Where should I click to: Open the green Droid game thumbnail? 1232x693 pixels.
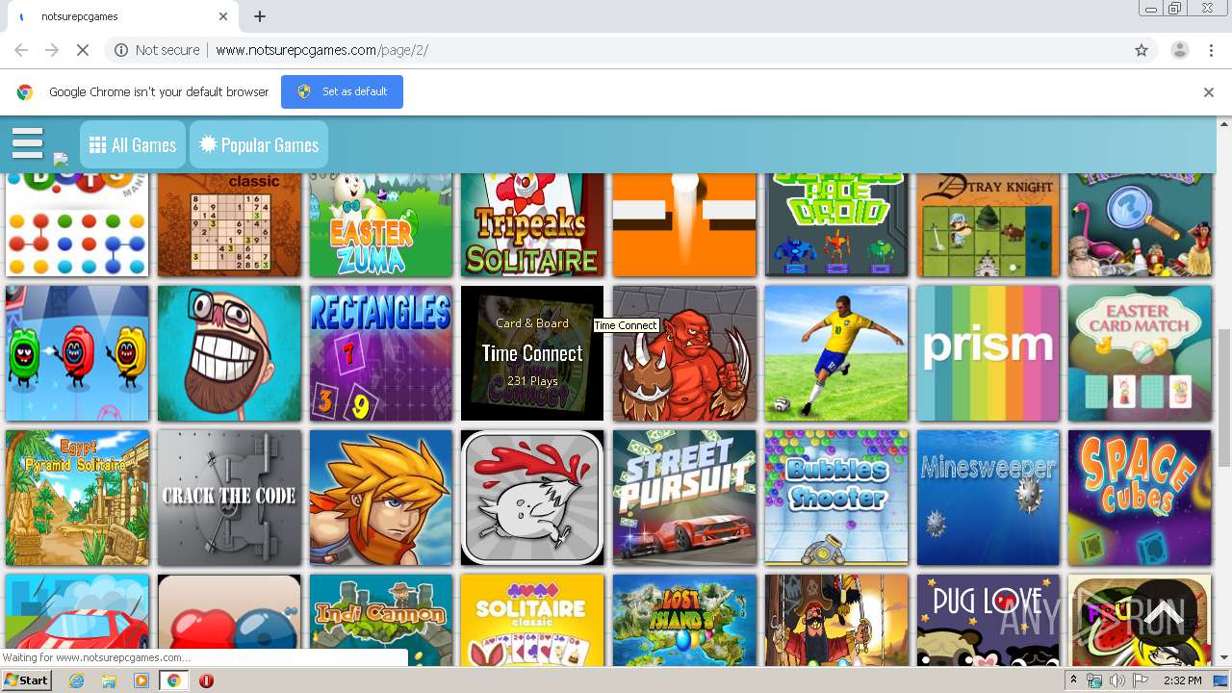pos(836,225)
